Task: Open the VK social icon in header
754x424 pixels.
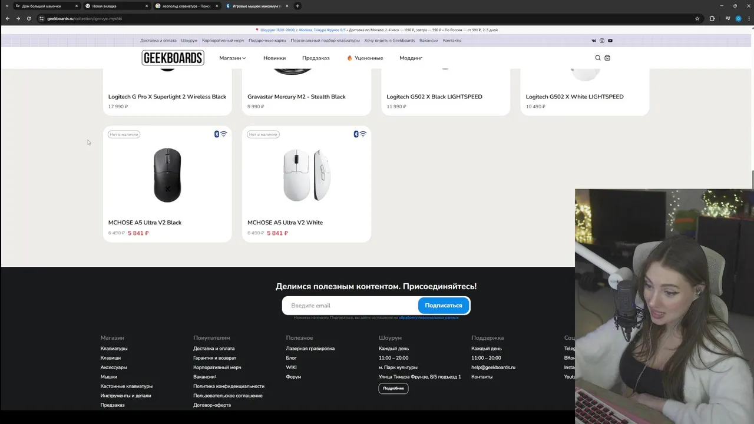Action: (593, 41)
